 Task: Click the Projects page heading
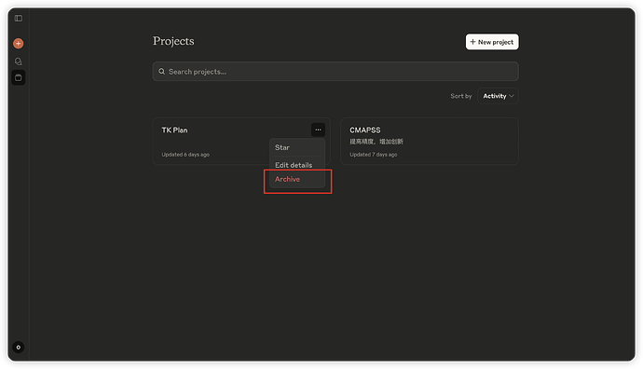coord(173,41)
